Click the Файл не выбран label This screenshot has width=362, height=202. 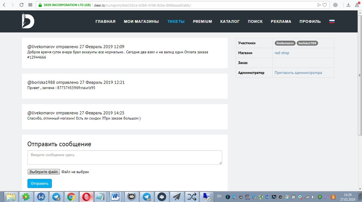coord(75,172)
